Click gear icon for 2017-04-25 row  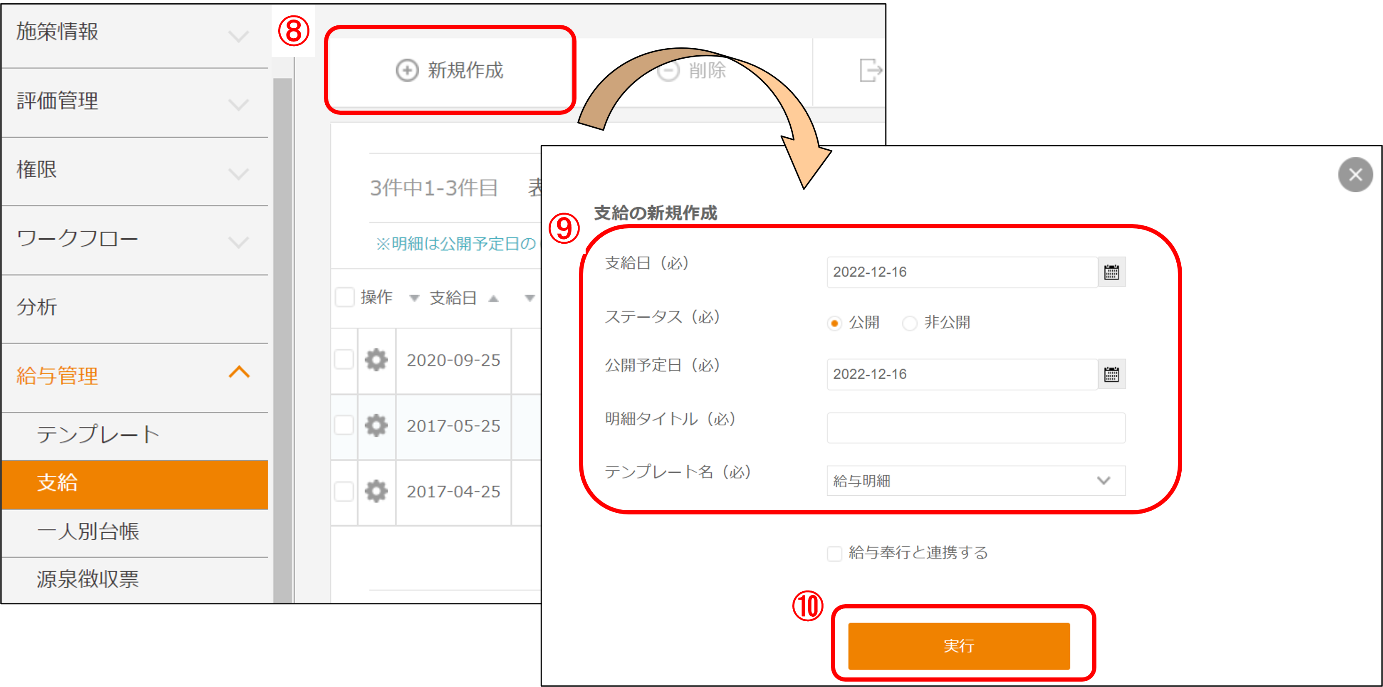pyautogui.click(x=376, y=491)
